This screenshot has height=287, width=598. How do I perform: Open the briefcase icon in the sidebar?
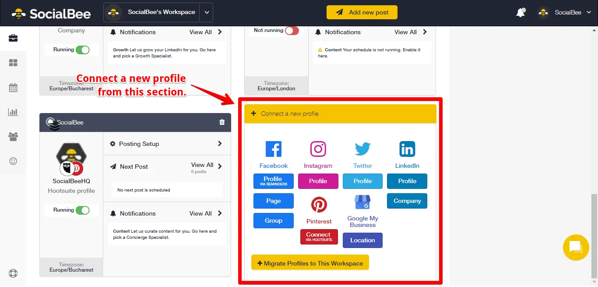13,38
